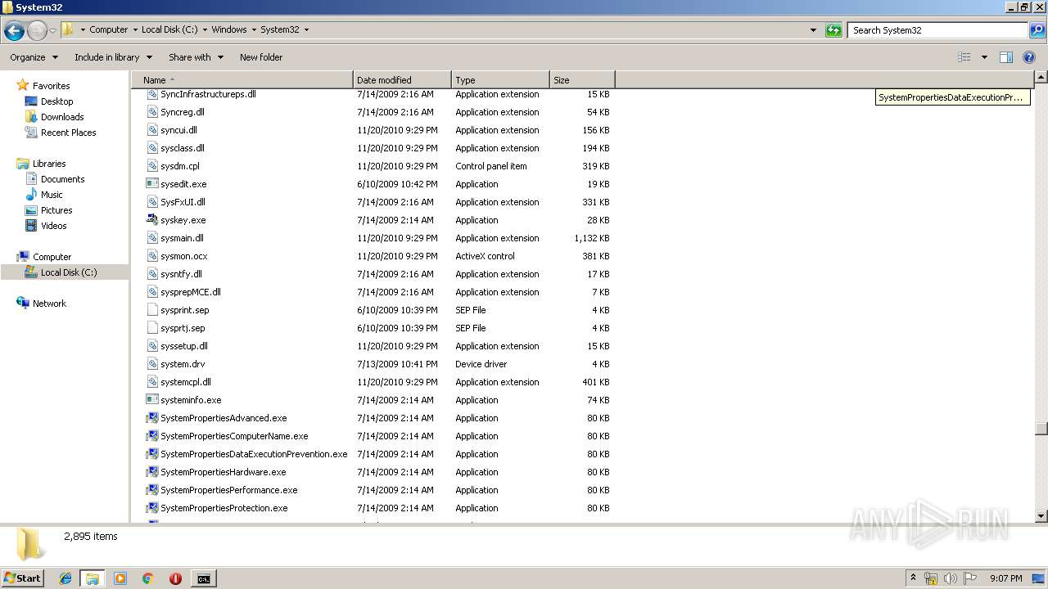Click the refresh button beside the address bar
Screen dimensions: 1048x589
point(833,30)
